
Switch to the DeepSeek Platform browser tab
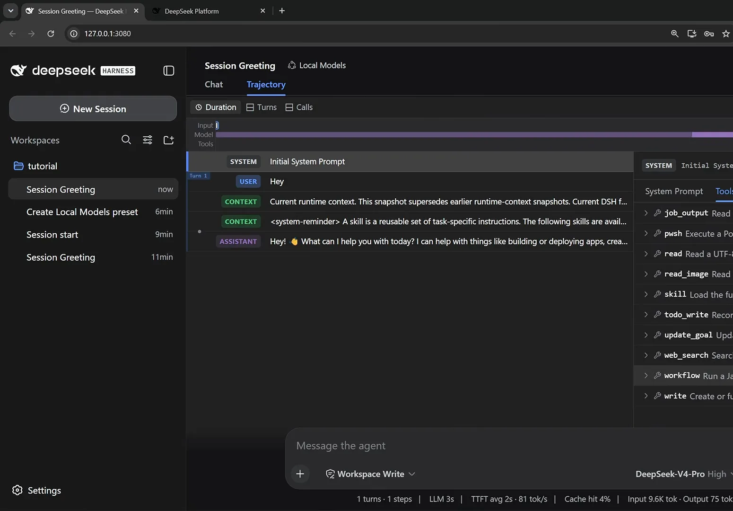coord(208,11)
